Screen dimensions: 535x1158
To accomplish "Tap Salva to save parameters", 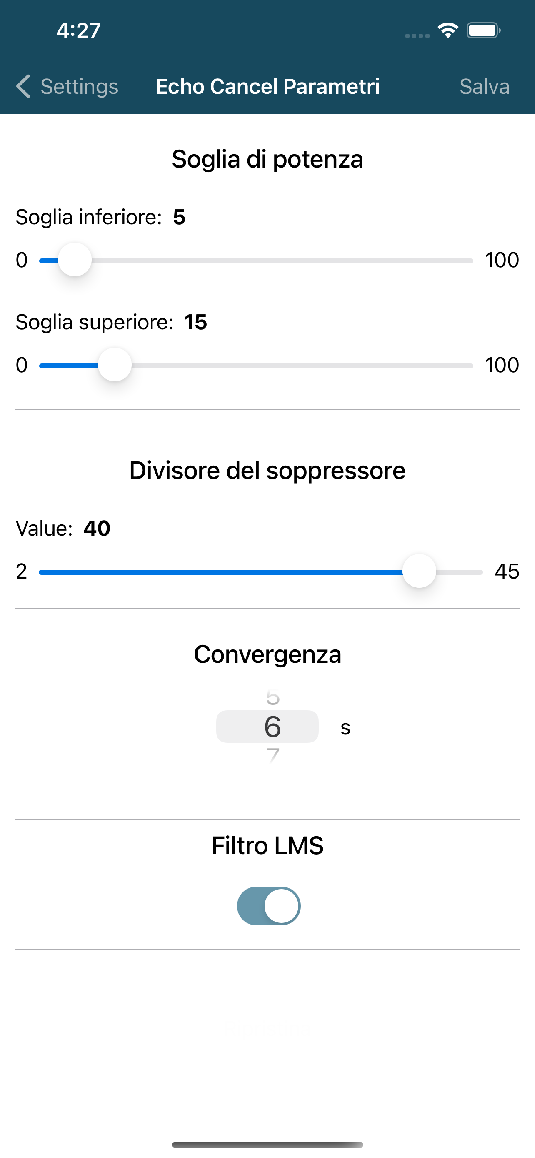I will [x=484, y=86].
